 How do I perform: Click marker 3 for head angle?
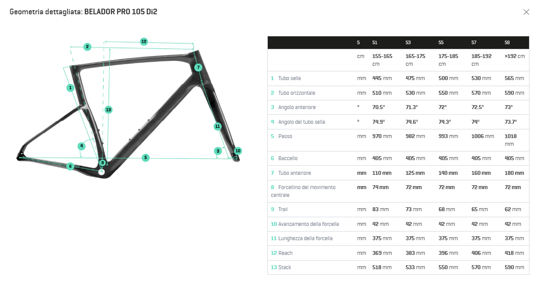pyautogui.click(x=218, y=151)
